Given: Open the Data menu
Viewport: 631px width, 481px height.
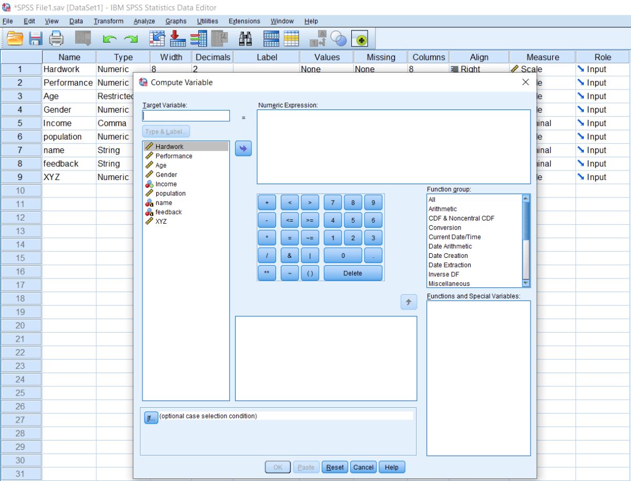Looking at the screenshot, I should click(x=76, y=21).
